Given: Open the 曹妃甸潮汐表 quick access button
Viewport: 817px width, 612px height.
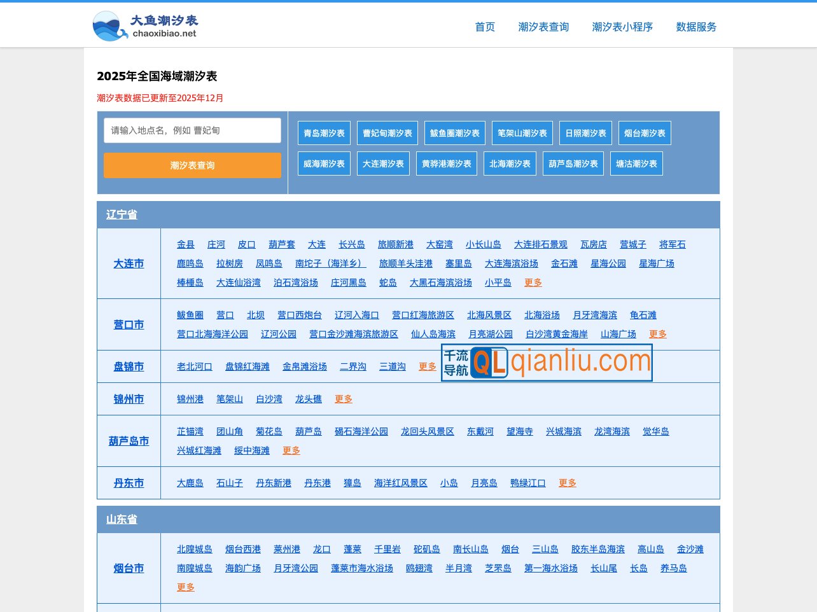Looking at the screenshot, I should click(x=387, y=133).
